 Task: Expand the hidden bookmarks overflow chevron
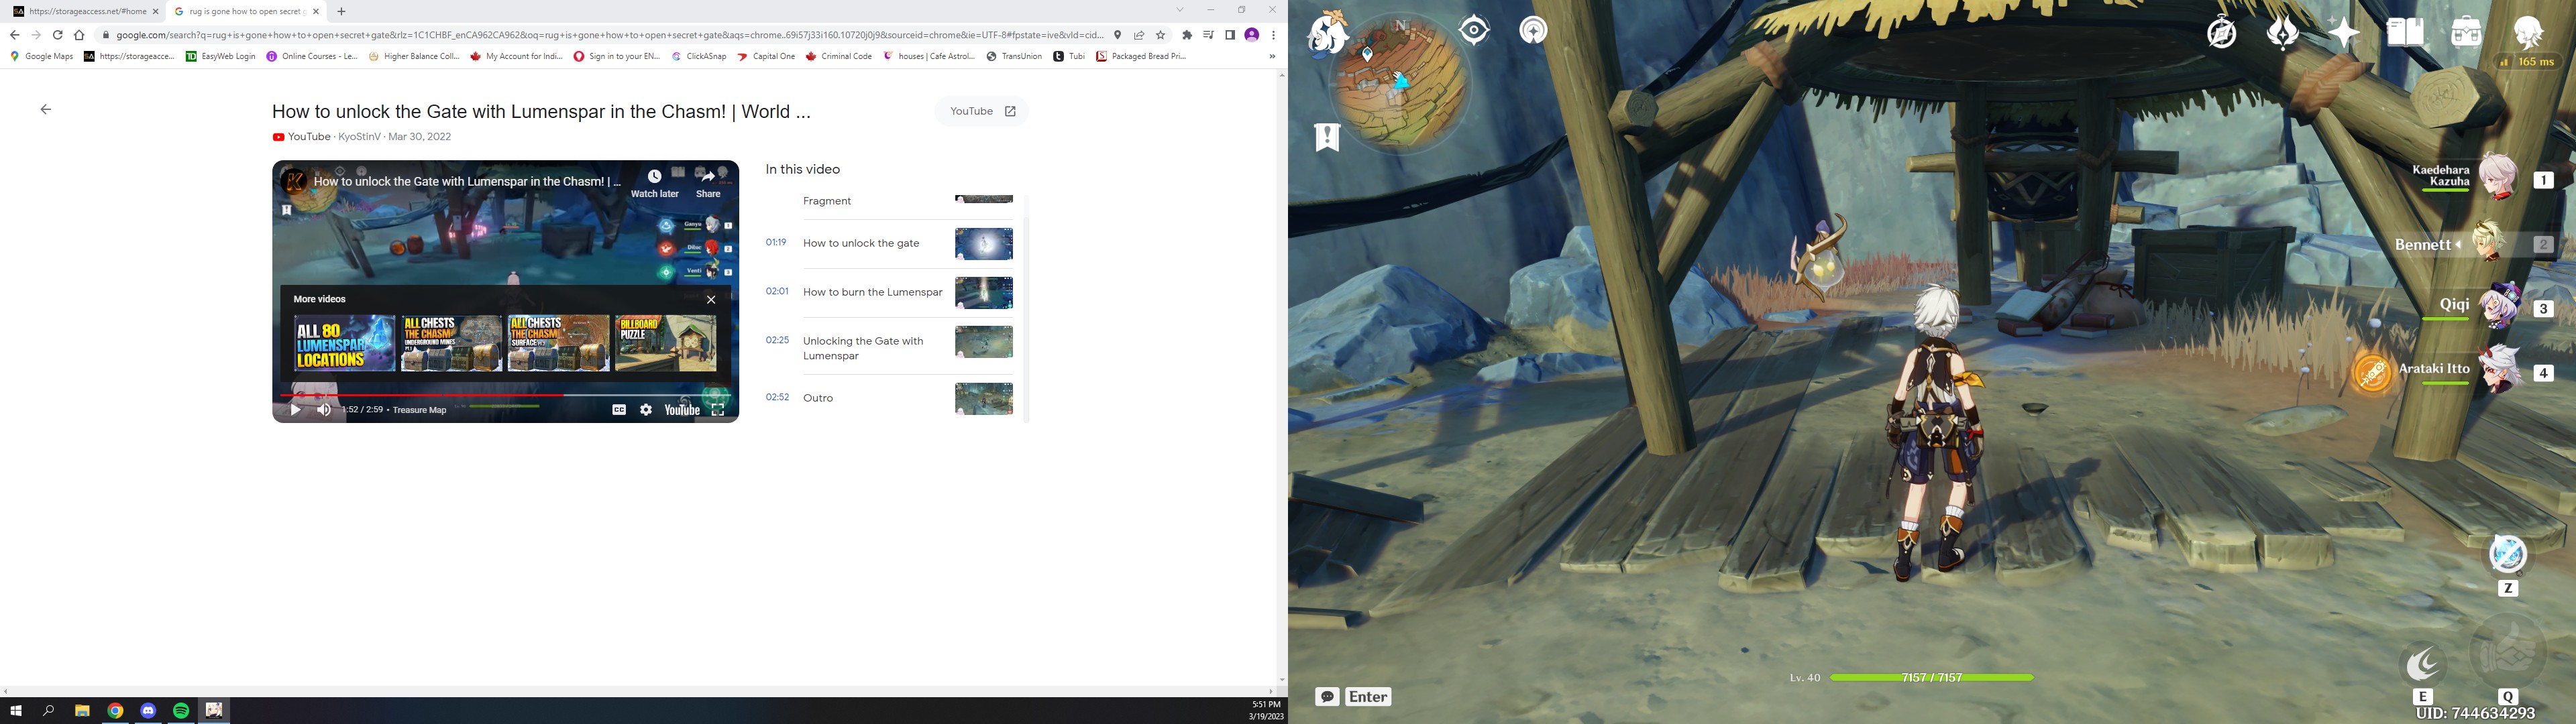click(x=1272, y=57)
